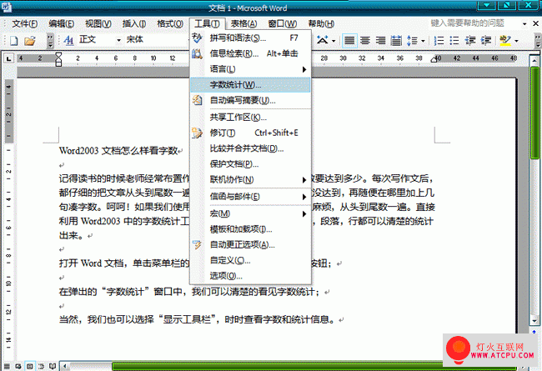Select 自动编写摘要(U) menu item
This screenshot has height=371, width=542.
click(x=251, y=100)
